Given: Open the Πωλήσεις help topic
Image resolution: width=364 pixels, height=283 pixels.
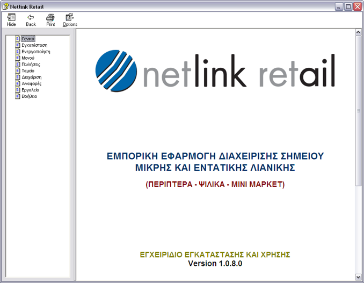Looking at the screenshot, I should tap(31, 64).
